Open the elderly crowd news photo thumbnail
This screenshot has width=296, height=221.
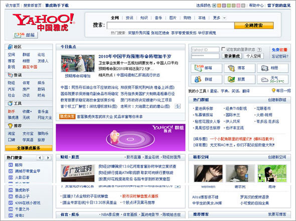point(78,63)
